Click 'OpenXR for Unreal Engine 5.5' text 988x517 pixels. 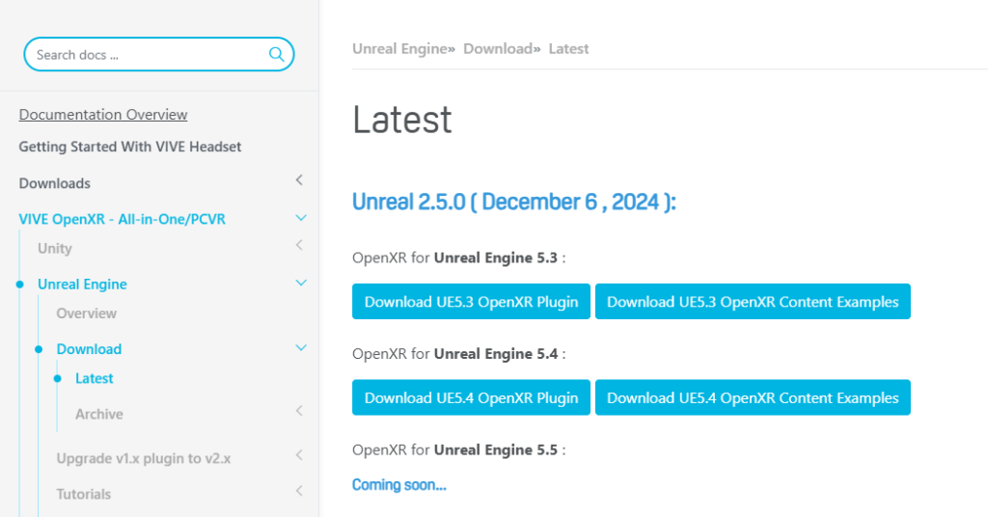click(458, 449)
